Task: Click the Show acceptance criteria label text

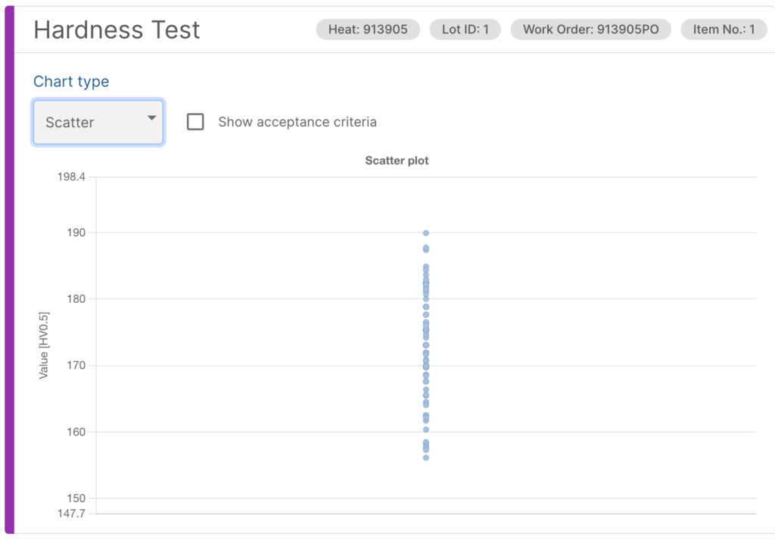Action: [x=297, y=122]
